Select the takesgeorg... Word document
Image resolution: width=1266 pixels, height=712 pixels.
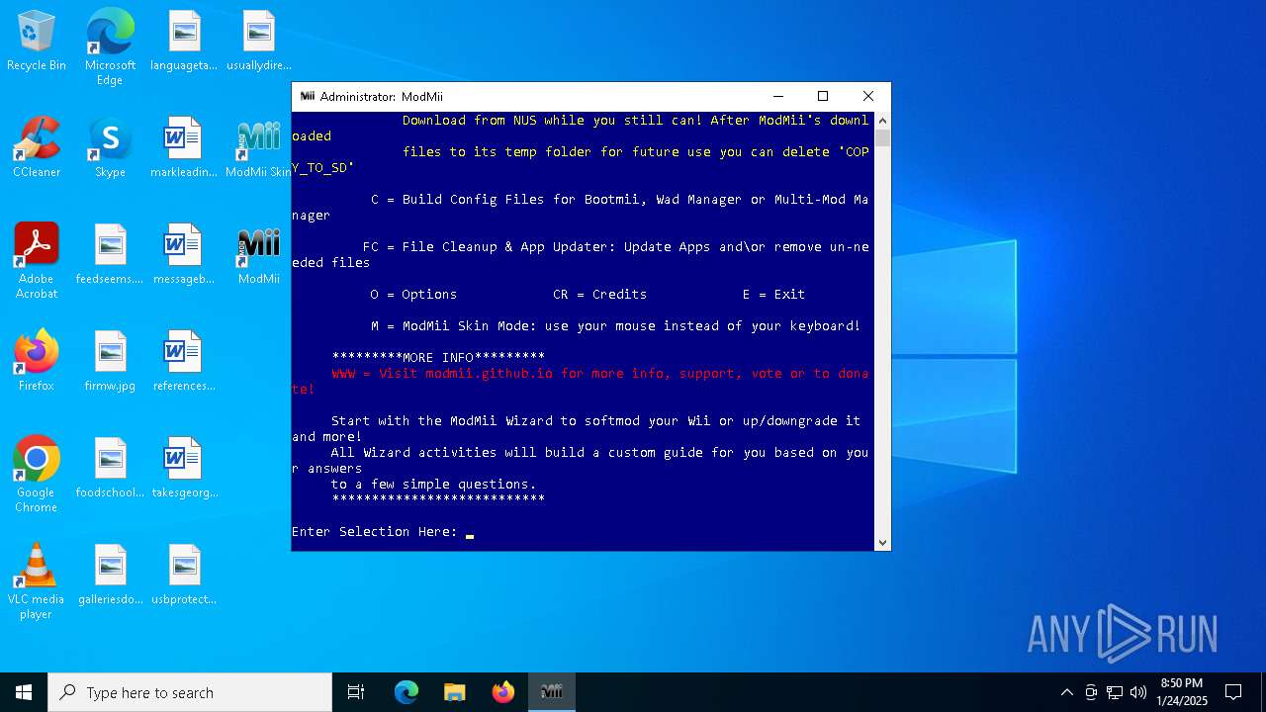[x=184, y=469]
